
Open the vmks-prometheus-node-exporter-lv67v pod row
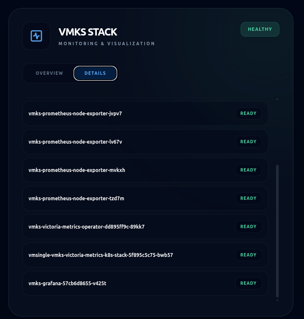(x=145, y=142)
